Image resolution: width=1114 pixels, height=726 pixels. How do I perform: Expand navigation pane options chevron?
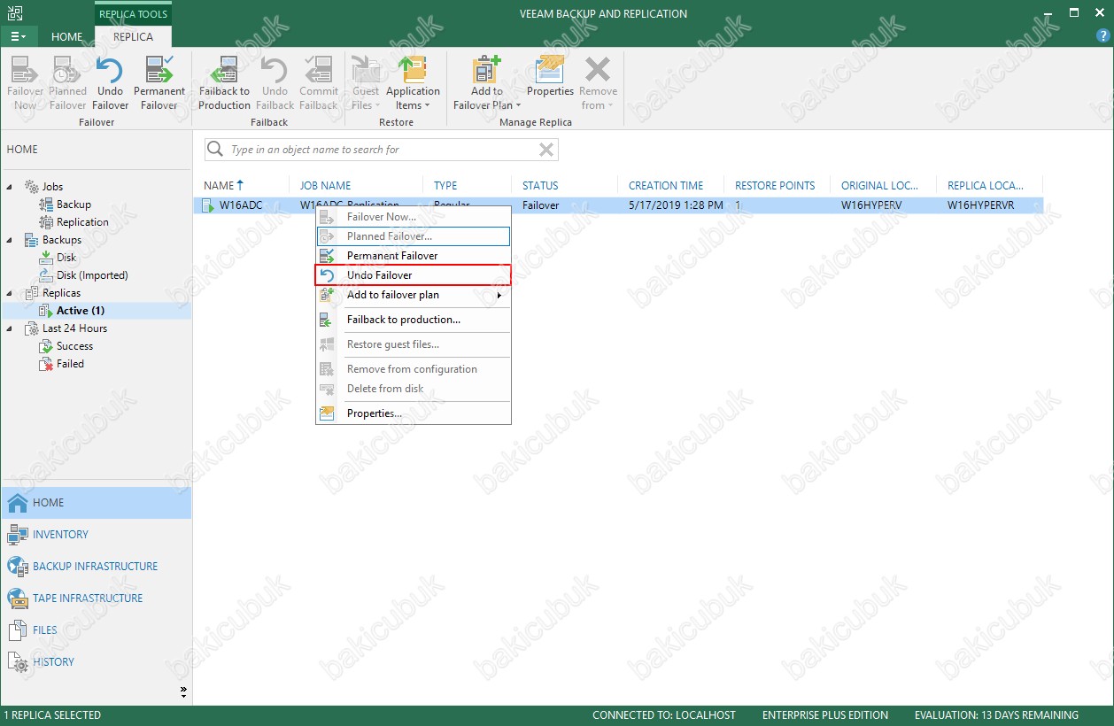[184, 691]
